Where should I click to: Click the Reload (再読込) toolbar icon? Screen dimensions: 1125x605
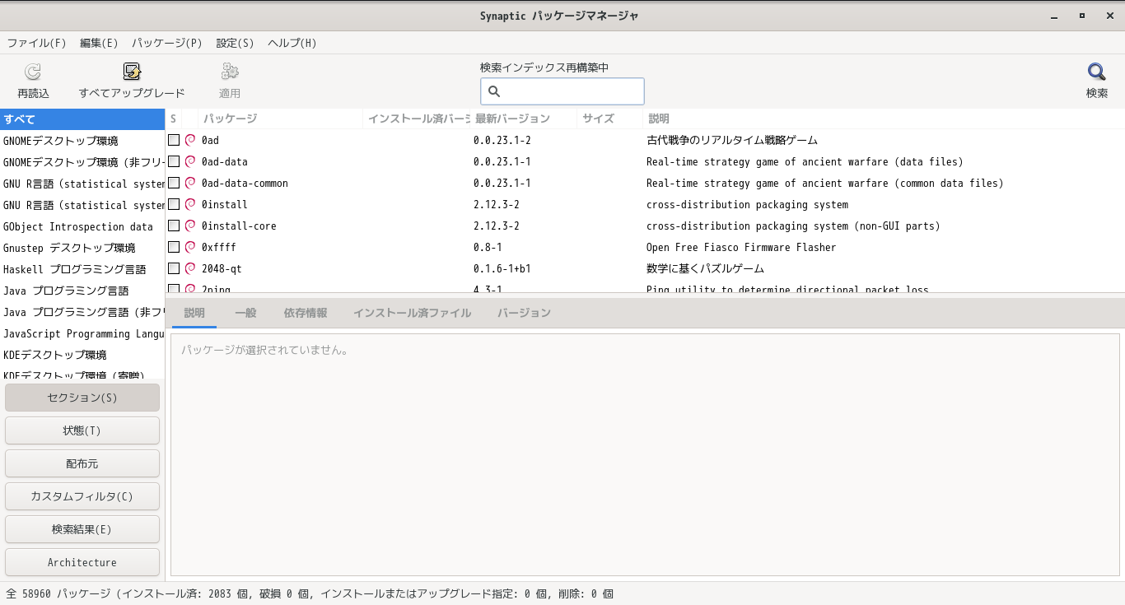(x=33, y=72)
